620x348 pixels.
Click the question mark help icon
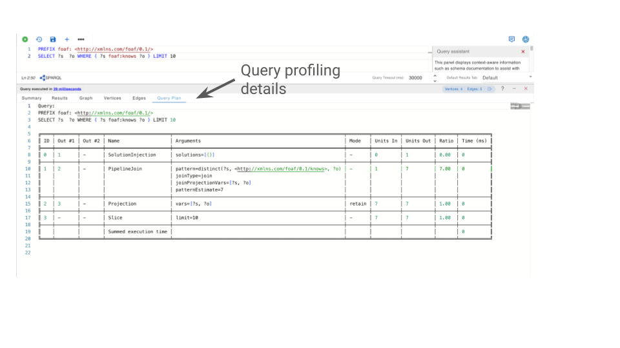[x=502, y=88]
